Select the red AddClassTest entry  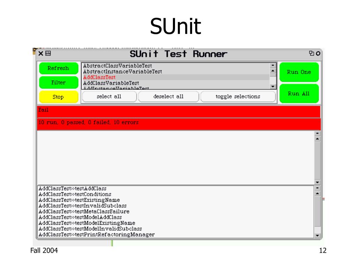tap(176, 77)
